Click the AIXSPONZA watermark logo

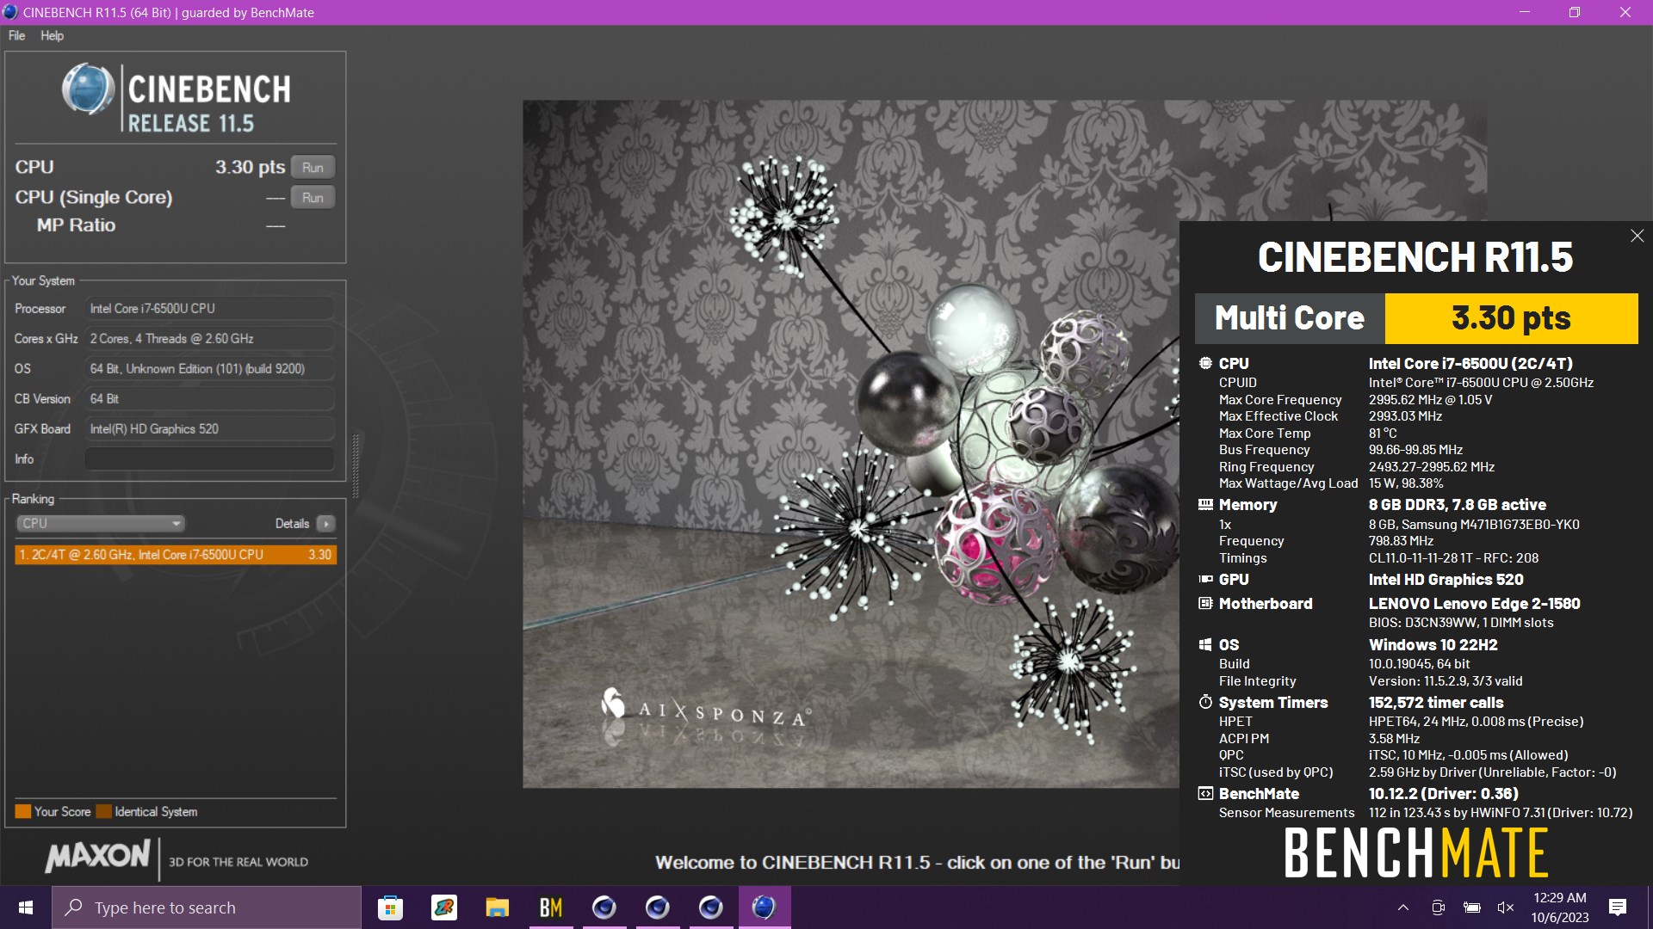click(705, 707)
